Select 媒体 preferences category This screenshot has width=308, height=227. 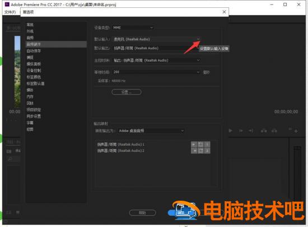(30, 90)
